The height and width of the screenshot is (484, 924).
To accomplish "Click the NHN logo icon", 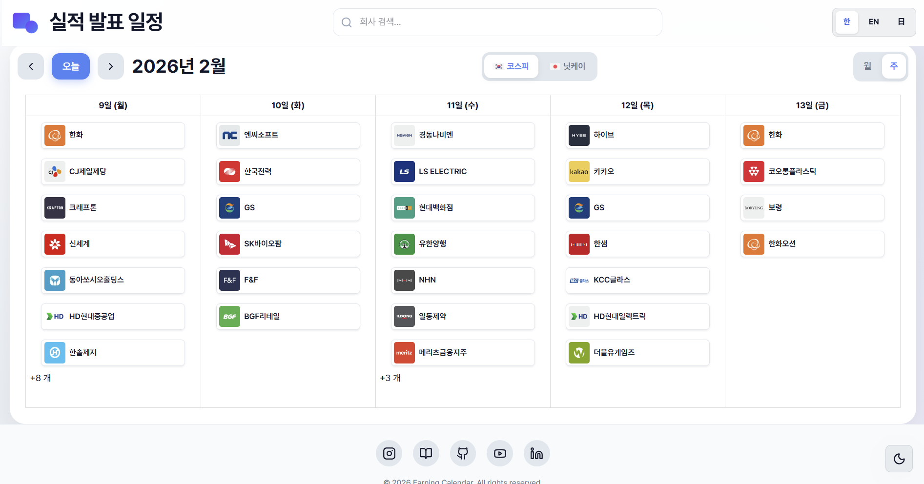I will pos(404,281).
